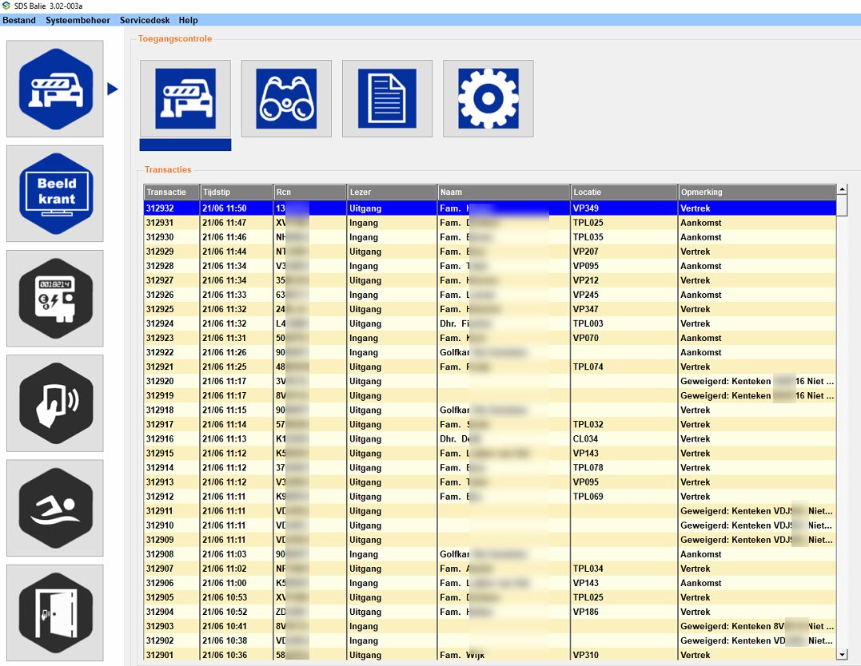The height and width of the screenshot is (666, 861).
Task: Click location TPL034 in row 312907
Action: pyautogui.click(x=588, y=569)
